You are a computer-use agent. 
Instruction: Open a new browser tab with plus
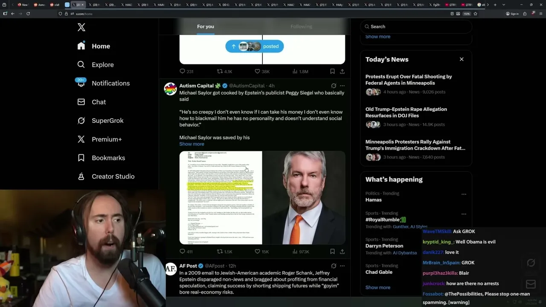[x=495, y=5]
